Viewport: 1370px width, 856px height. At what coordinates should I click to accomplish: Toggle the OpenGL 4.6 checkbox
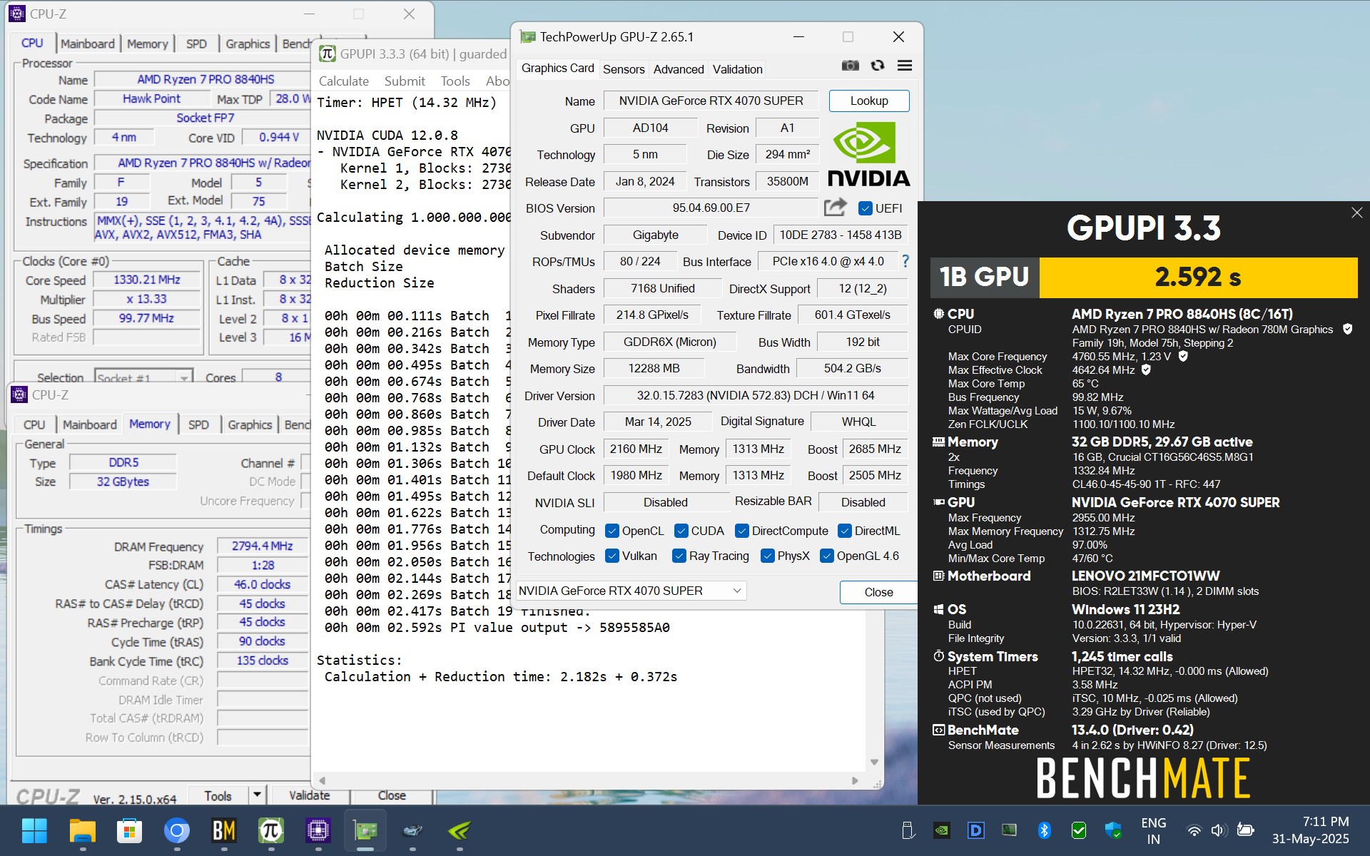tap(826, 556)
